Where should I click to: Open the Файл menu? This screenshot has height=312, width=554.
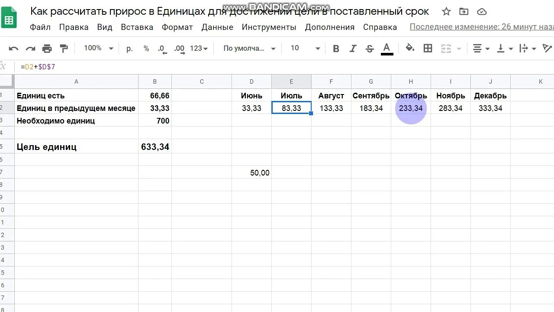pyautogui.click(x=40, y=27)
